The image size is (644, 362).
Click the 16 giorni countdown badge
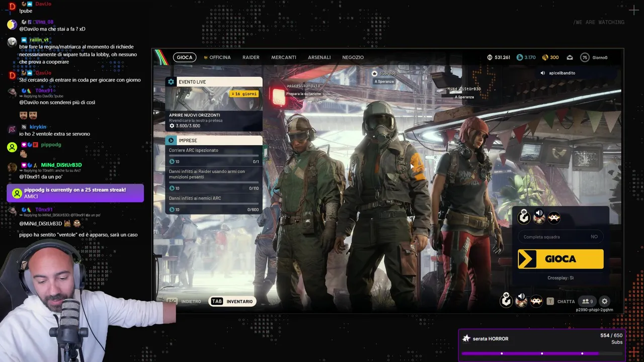pyautogui.click(x=244, y=94)
